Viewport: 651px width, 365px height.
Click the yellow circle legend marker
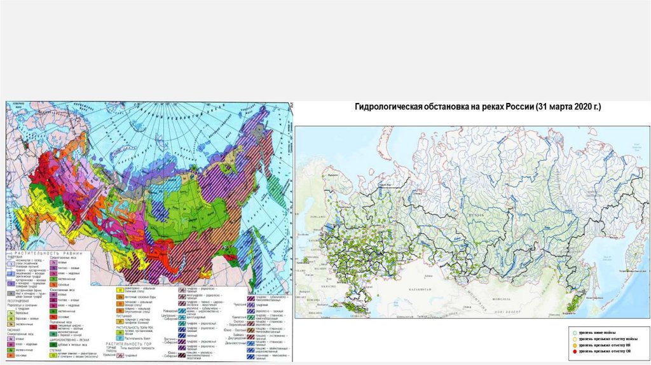pyautogui.click(x=573, y=338)
